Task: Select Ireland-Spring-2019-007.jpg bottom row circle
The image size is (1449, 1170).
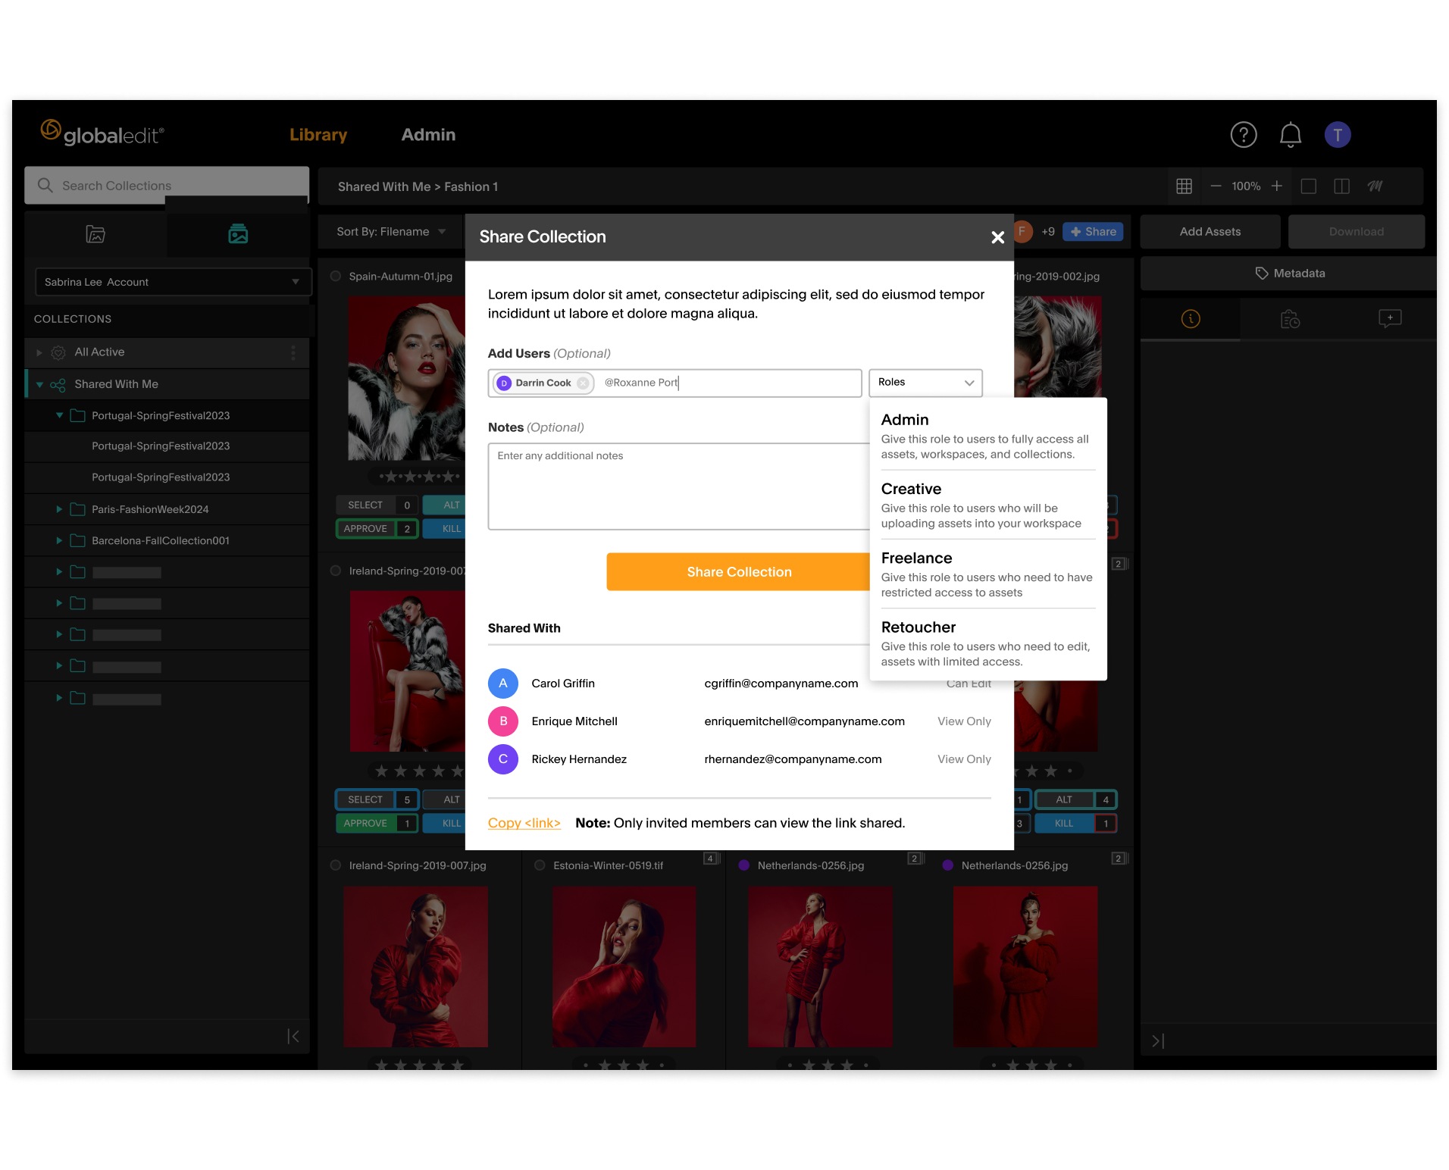Action: click(336, 865)
